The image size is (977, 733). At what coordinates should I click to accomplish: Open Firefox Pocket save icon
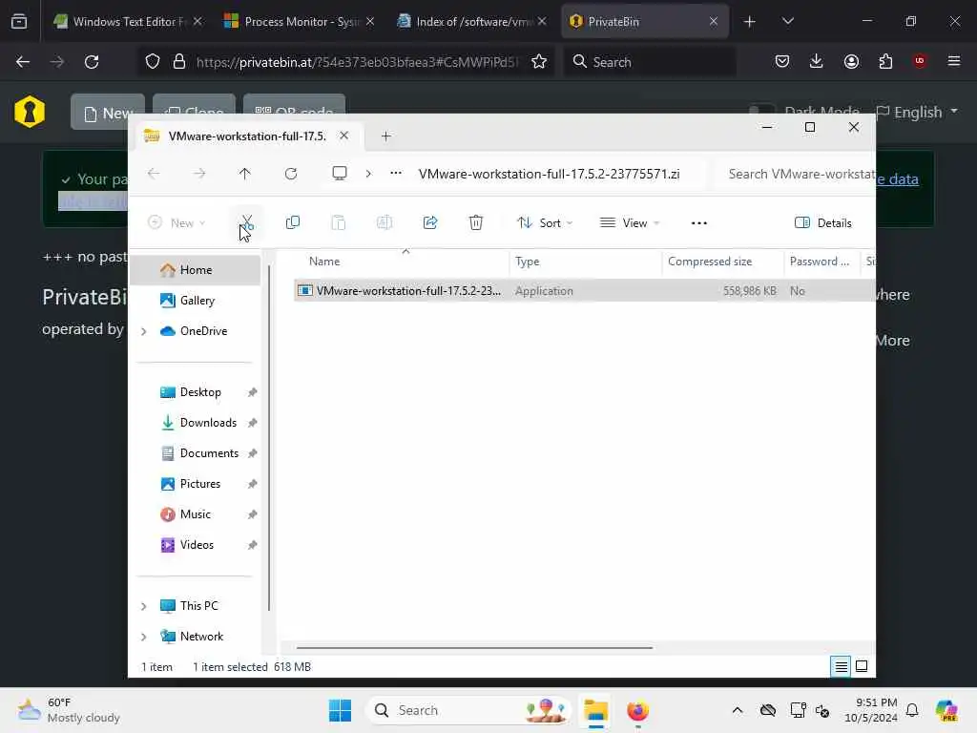(782, 61)
